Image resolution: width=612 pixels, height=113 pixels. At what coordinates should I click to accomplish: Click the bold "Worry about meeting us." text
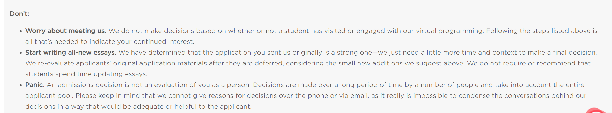tap(66, 31)
